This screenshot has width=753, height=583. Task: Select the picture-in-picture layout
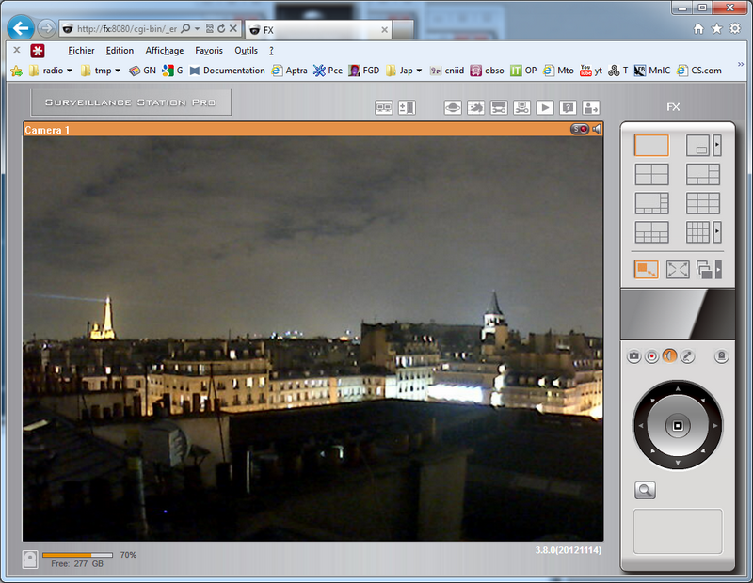[x=697, y=146]
